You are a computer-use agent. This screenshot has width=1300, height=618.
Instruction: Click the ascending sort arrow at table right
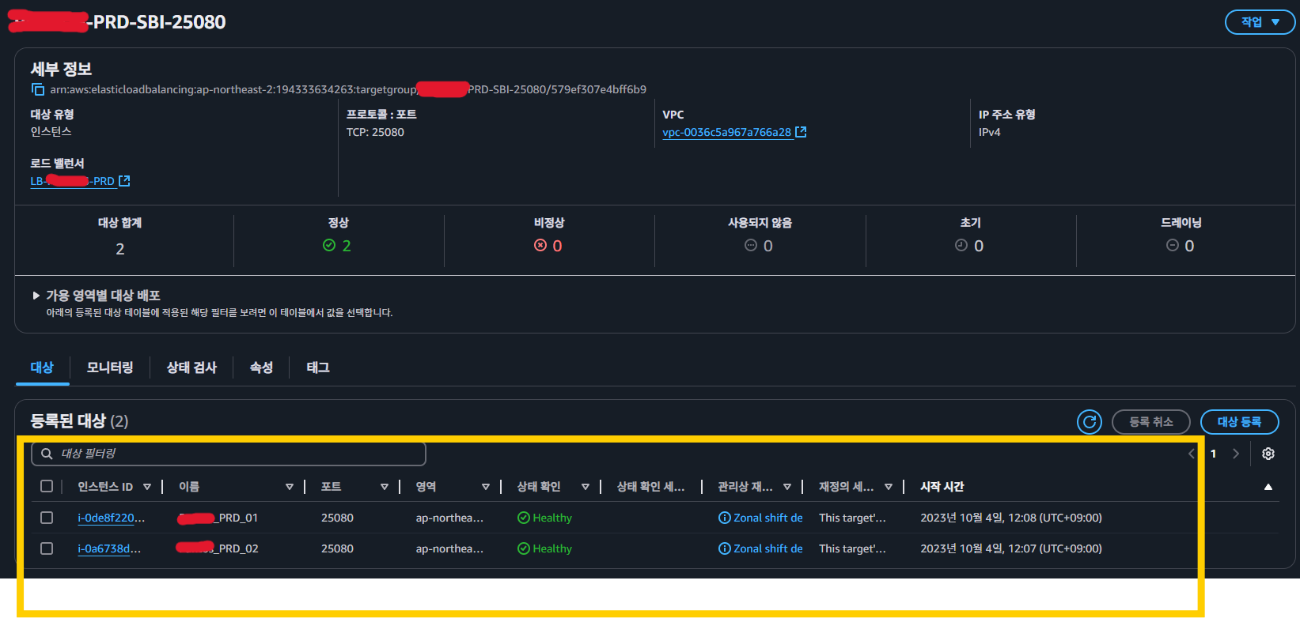(x=1268, y=487)
